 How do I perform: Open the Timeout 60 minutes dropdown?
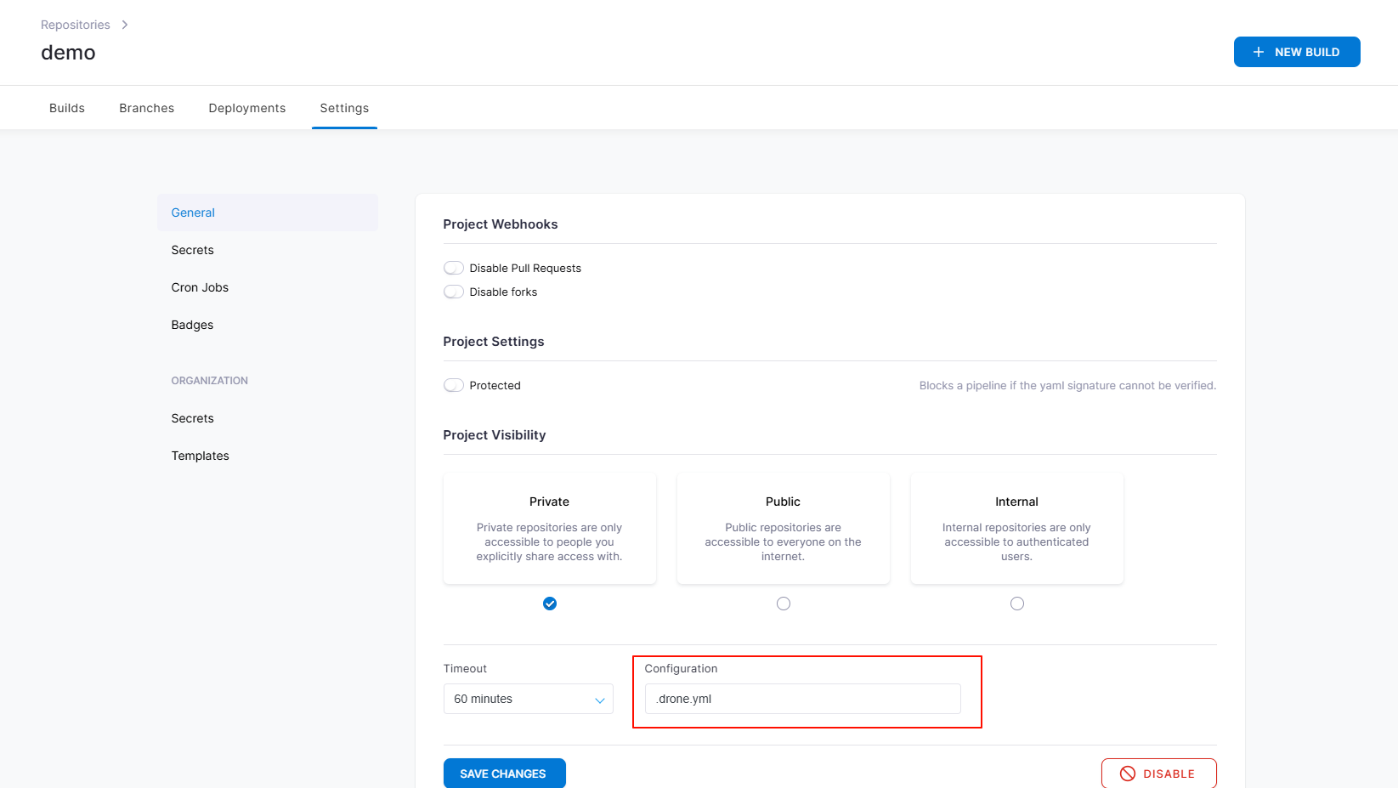click(x=529, y=699)
